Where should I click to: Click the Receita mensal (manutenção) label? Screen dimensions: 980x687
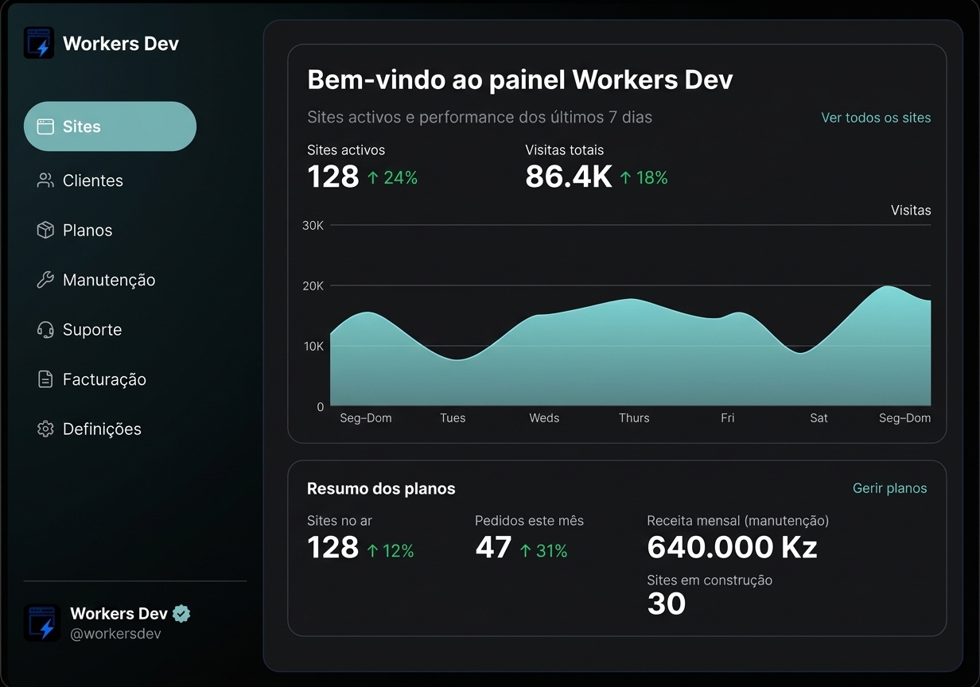coord(738,521)
